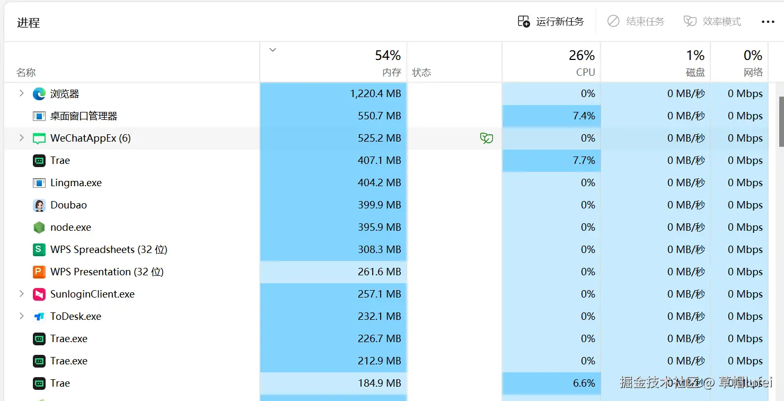Click the 550.7 MB memory cell
The width and height of the screenshot is (784, 401).
pos(333,116)
